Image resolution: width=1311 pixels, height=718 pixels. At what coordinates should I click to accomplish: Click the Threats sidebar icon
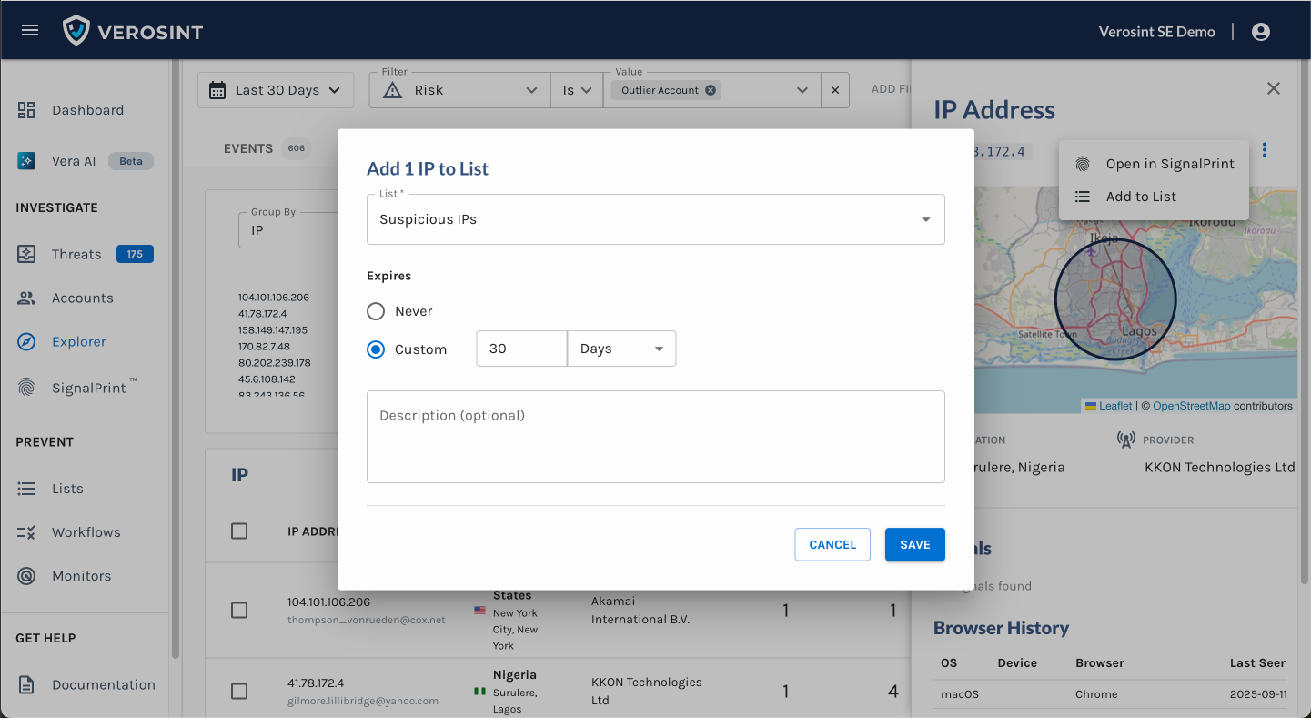point(26,254)
